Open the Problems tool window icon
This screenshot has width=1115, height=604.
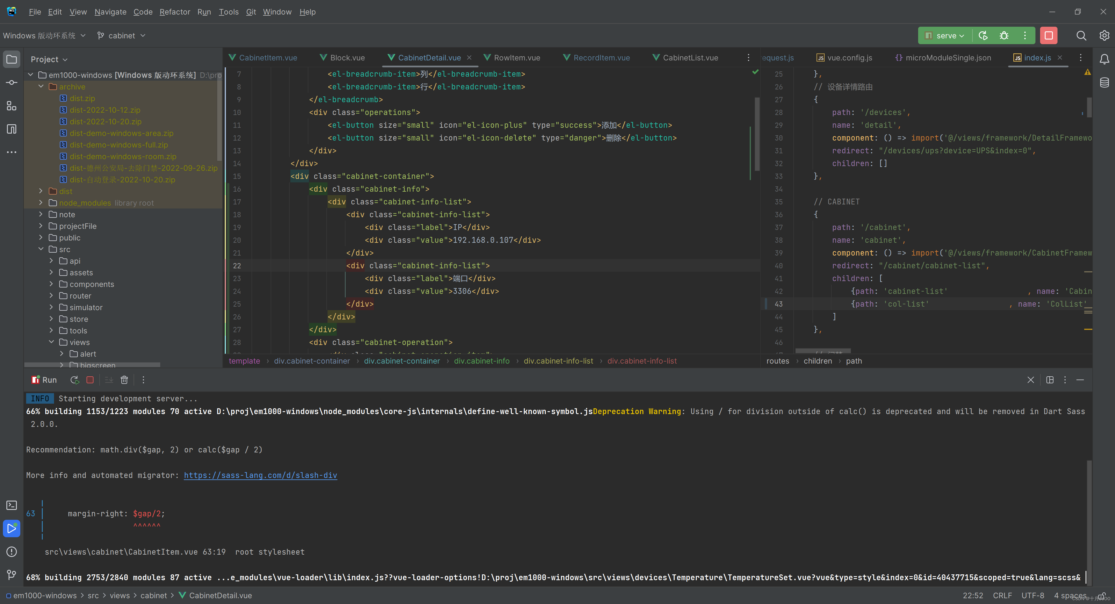(x=12, y=552)
